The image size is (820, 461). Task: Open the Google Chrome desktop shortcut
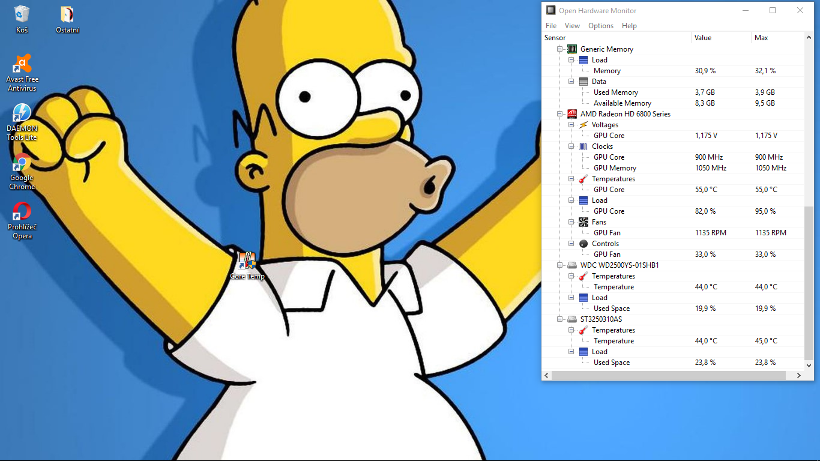[x=22, y=163]
